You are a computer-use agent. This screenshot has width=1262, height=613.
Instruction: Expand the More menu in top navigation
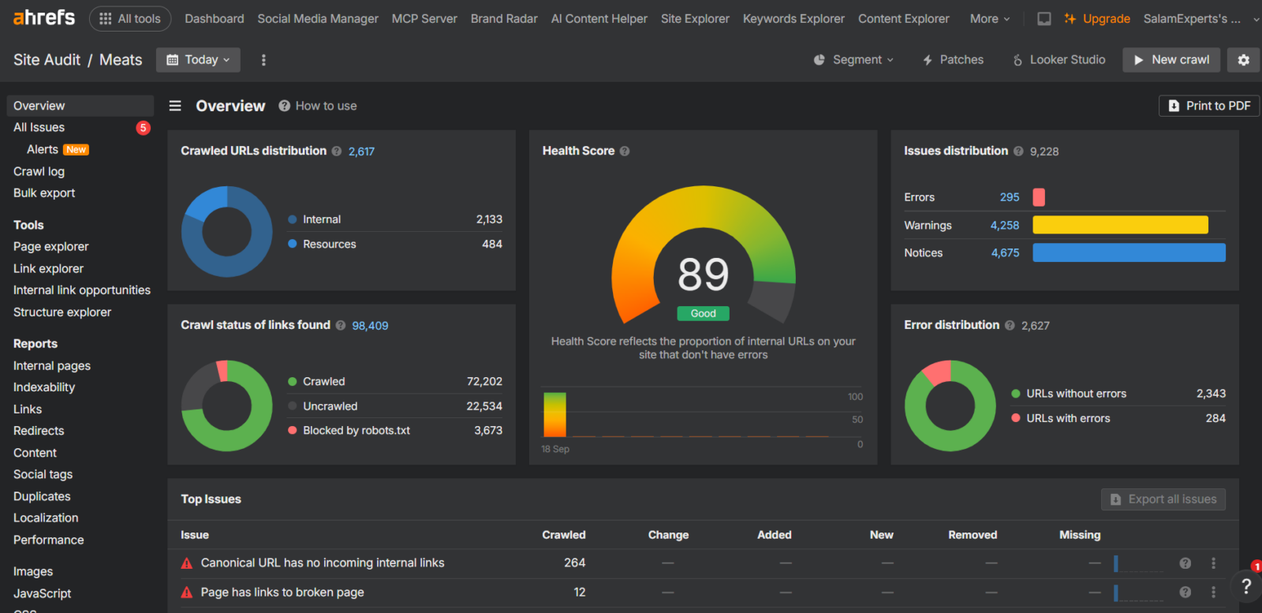pyautogui.click(x=989, y=19)
